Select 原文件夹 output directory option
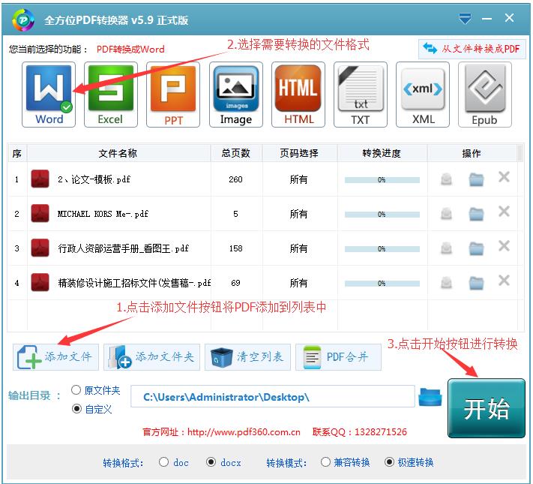 (76, 390)
